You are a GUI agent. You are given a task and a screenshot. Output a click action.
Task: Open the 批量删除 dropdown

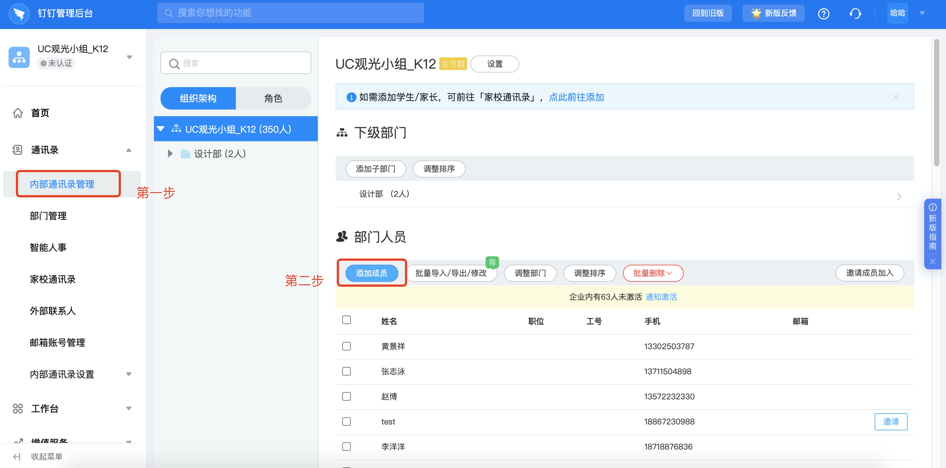click(x=653, y=273)
